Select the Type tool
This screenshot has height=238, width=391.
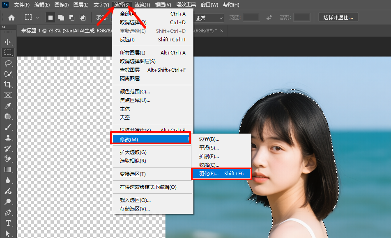(x=9, y=223)
